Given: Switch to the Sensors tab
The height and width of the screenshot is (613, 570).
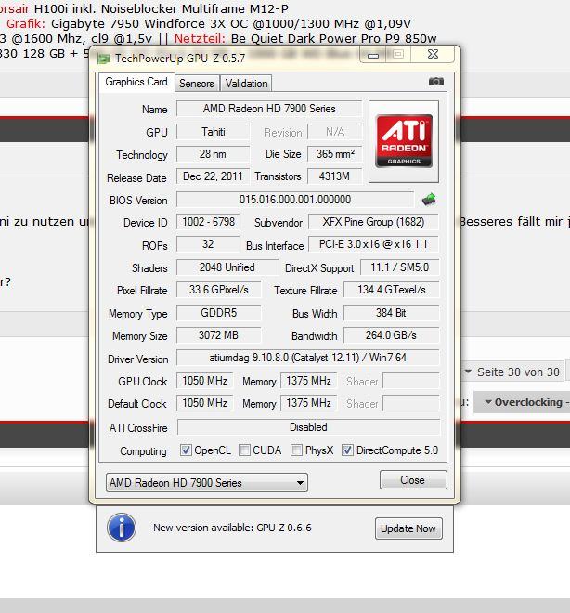Looking at the screenshot, I should point(197,84).
